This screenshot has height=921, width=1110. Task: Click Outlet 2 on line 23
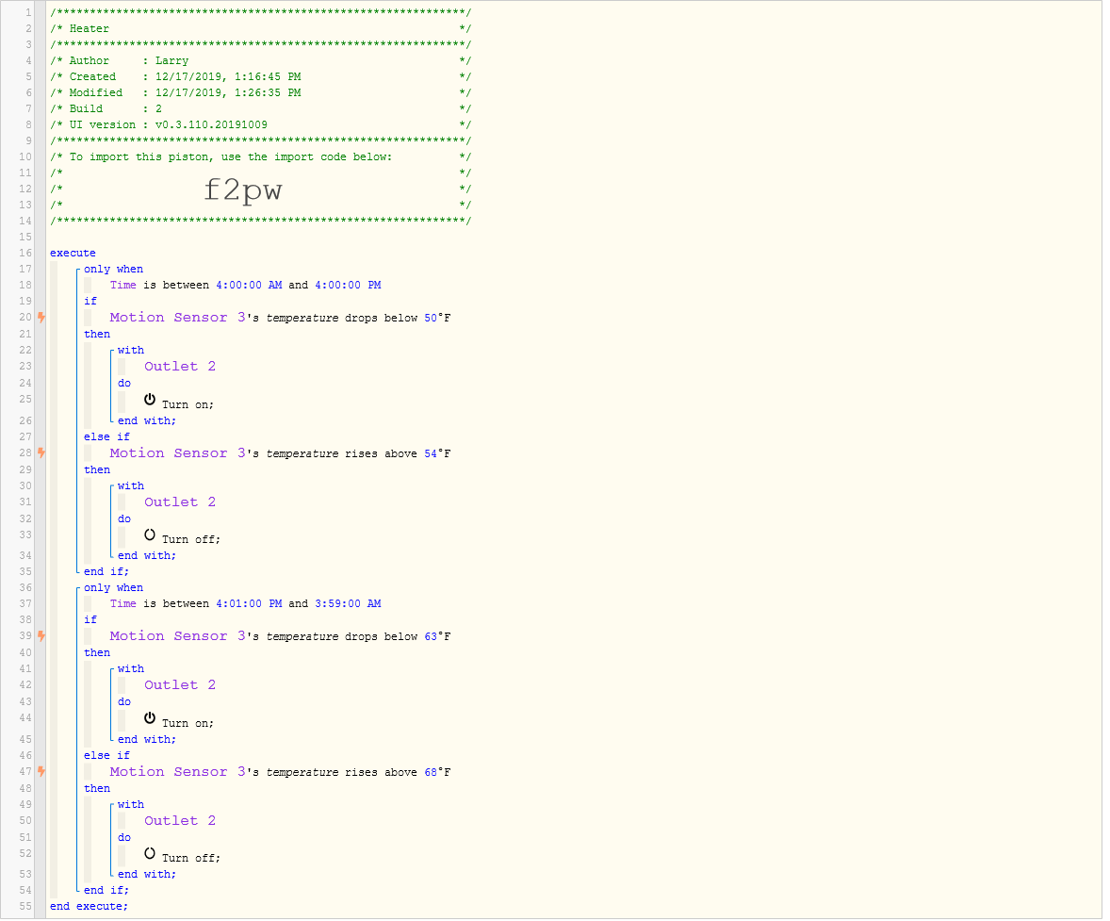[180, 367]
